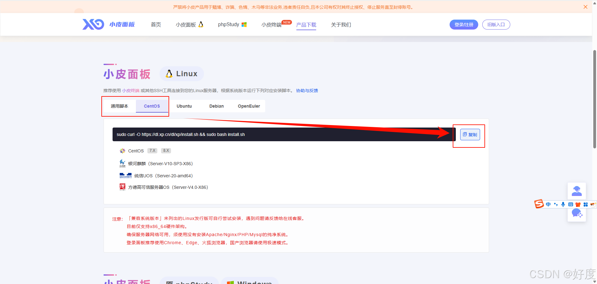
Task: Click the 统信UOS (Server-20-amd64) text
Action: tap(164, 176)
